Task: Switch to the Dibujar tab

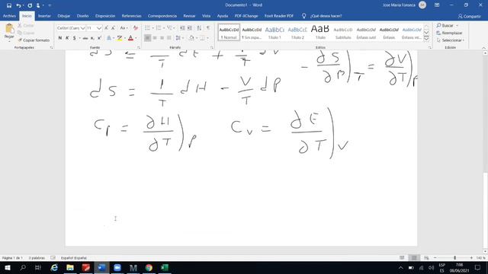Action: pyautogui.click(x=64, y=16)
